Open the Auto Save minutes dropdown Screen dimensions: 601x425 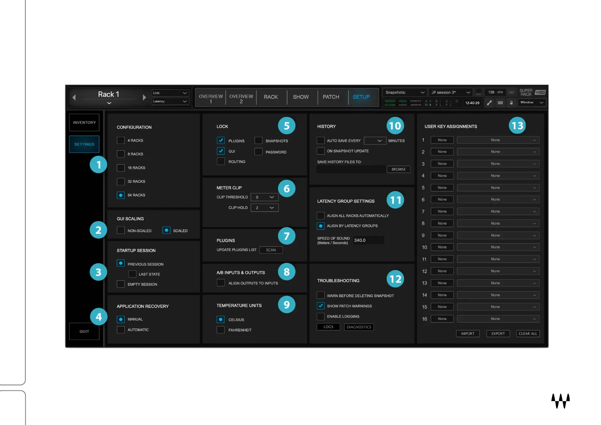pyautogui.click(x=375, y=141)
